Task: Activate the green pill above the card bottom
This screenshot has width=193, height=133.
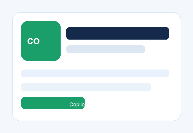Action: pyautogui.click(x=53, y=103)
